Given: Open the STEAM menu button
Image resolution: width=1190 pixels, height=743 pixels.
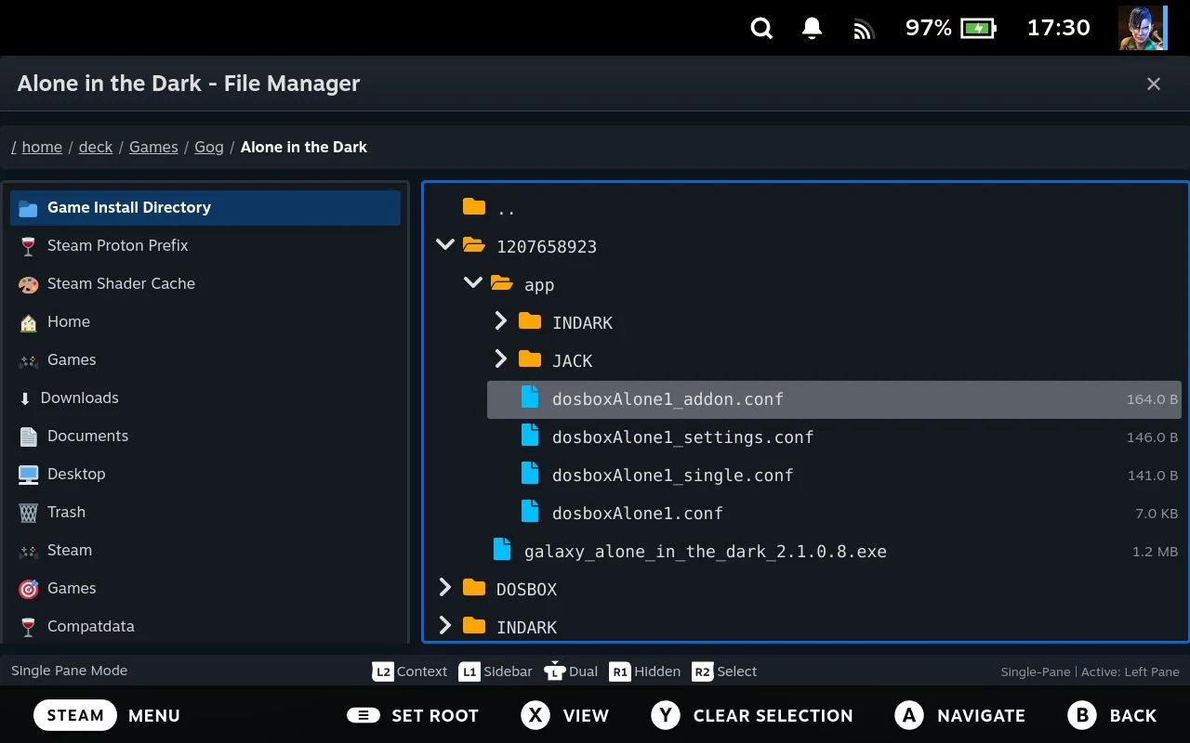Looking at the screenshot, I should [x=75, y=715].
